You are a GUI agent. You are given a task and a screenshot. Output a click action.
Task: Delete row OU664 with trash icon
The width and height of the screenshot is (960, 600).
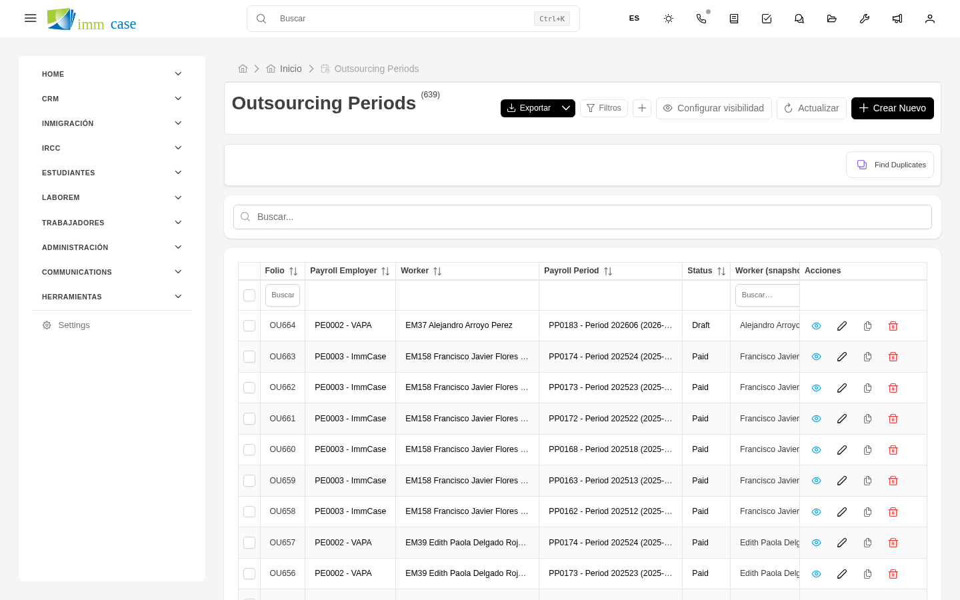[x=893, y=326]
